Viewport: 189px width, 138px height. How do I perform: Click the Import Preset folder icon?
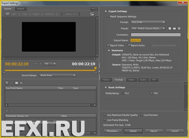(174, 28)
